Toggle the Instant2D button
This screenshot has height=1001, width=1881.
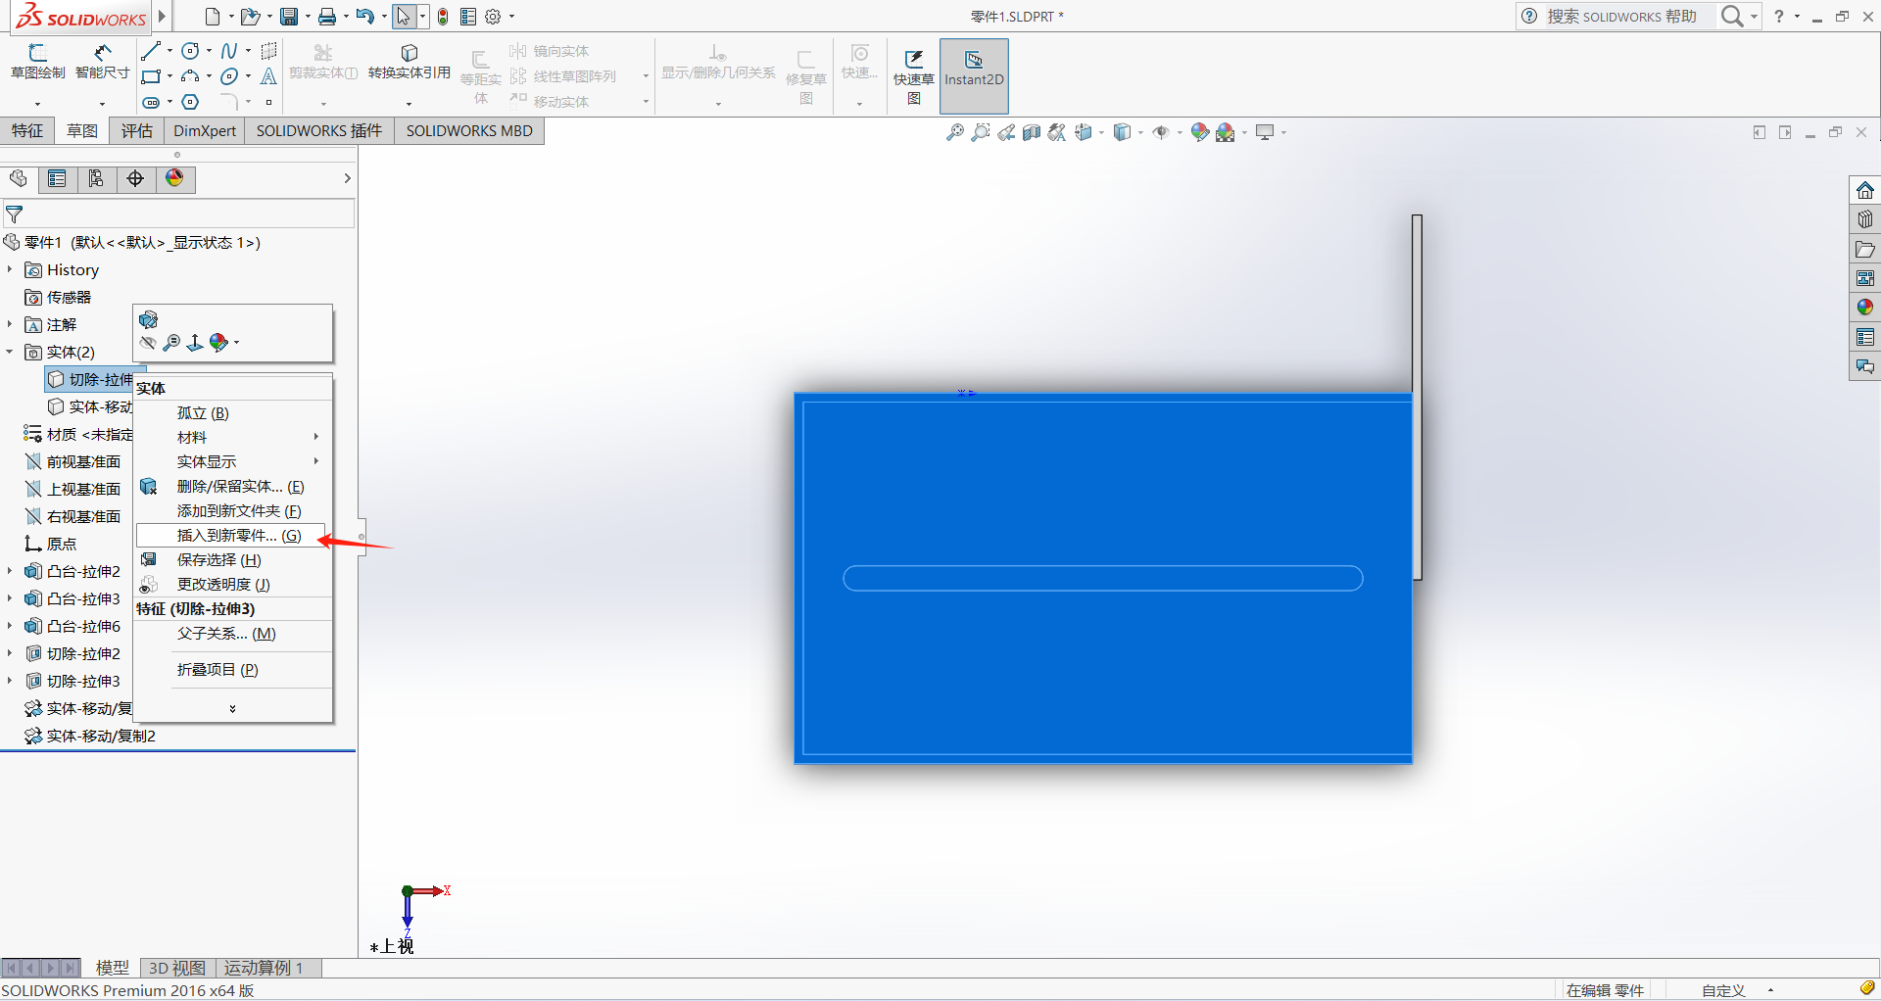click(x=974, y=75)
